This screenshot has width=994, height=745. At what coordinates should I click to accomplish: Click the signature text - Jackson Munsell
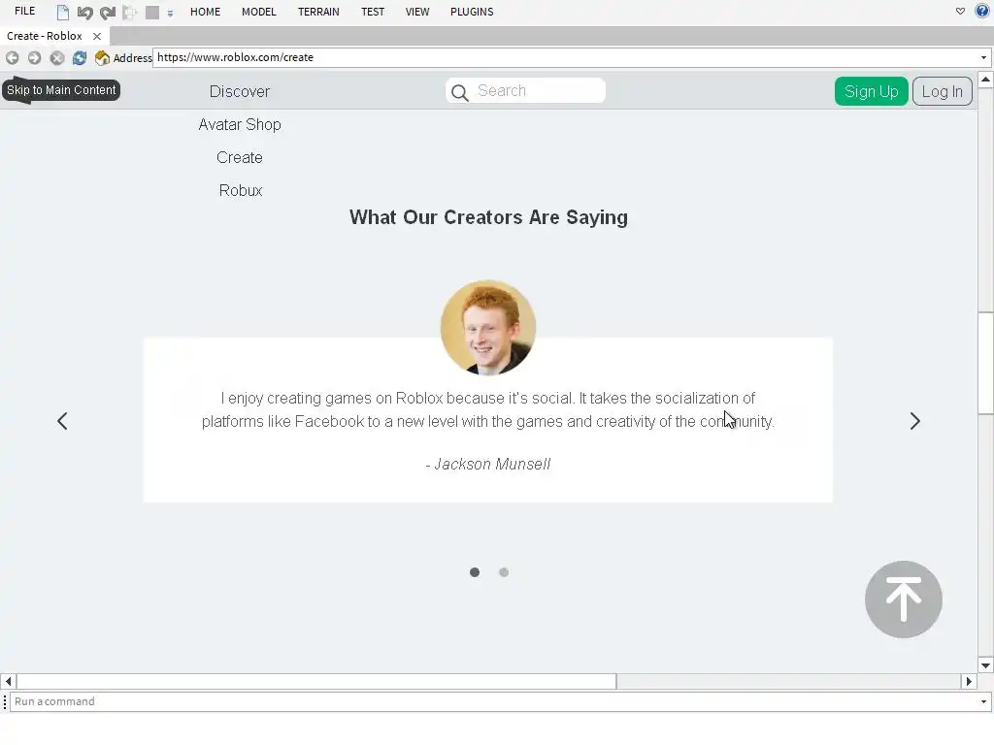tap(487, 464)
